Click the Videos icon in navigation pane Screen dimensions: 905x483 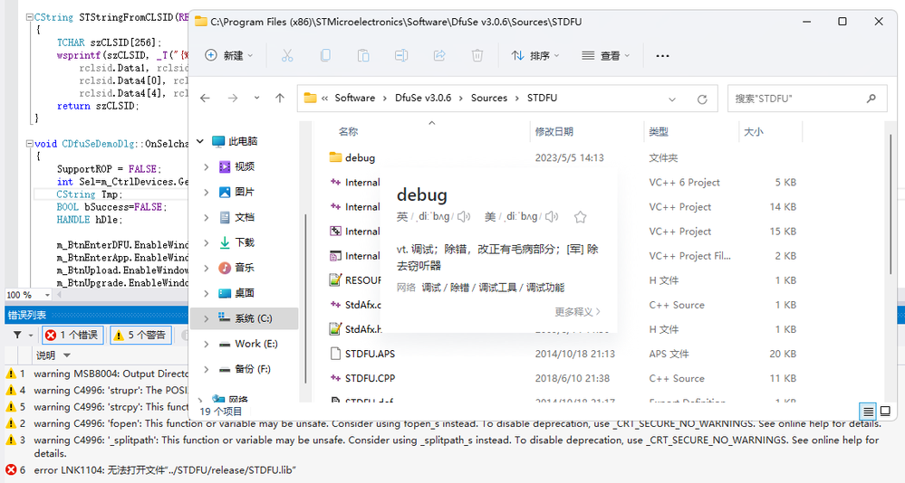click(225, 166)
